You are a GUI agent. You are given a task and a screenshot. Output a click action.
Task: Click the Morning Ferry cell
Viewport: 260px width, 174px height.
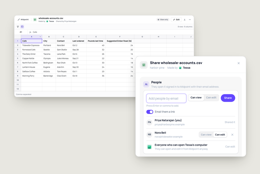click(31, 76)
